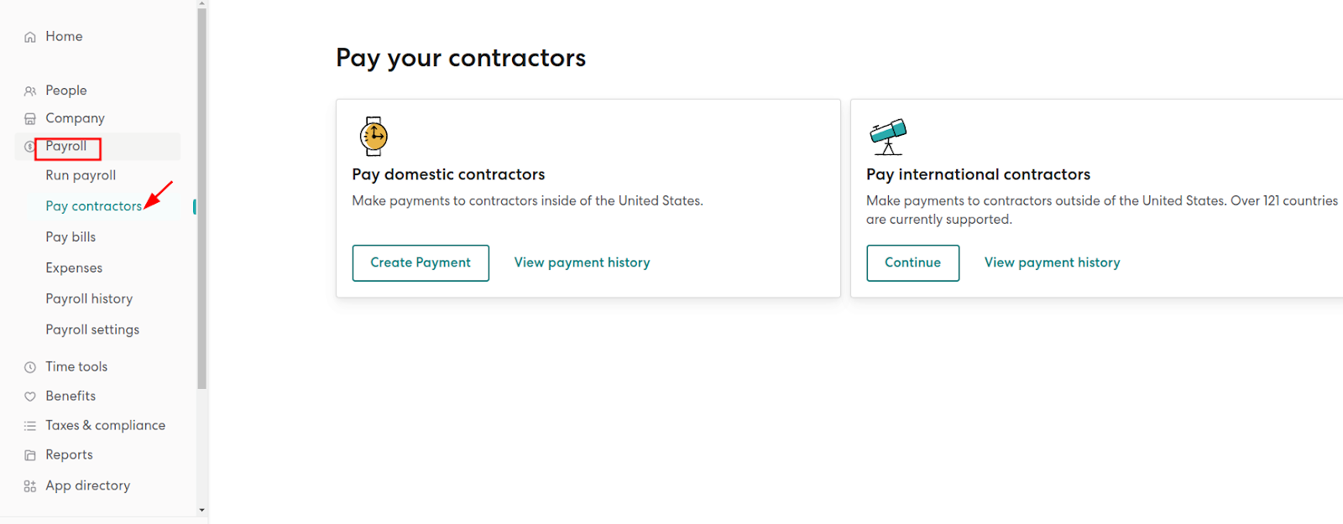Click the Home house icon

(30, 37)
